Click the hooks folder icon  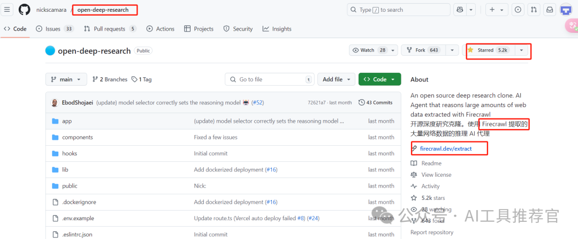point(55,153)
